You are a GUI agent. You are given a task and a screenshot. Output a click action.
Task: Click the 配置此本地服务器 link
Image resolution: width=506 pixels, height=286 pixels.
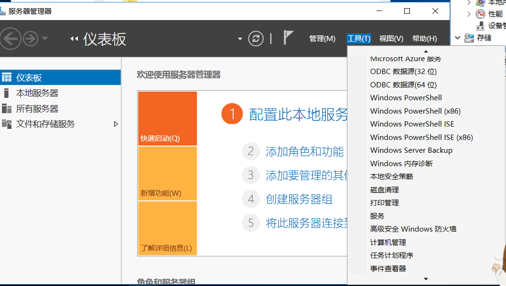[298, 115]
